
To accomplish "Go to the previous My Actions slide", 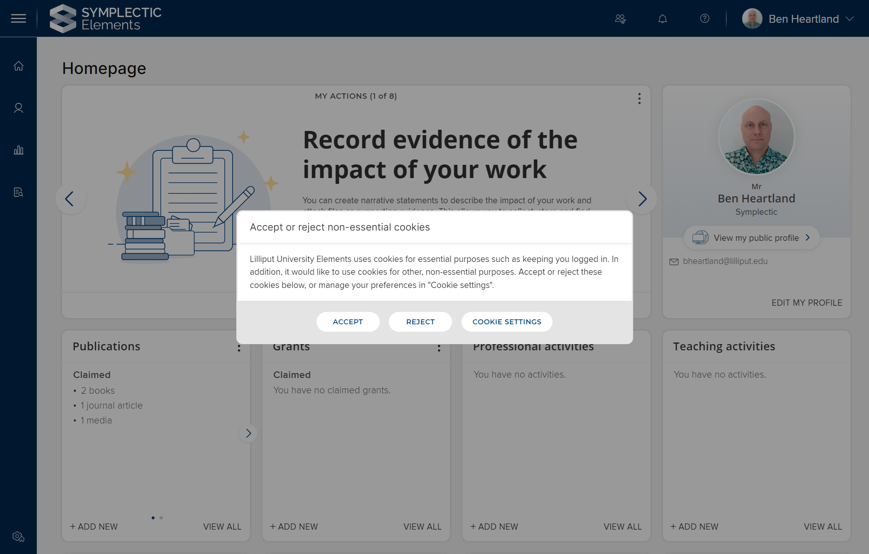I will pyautogui.click(x=70, y=199).
